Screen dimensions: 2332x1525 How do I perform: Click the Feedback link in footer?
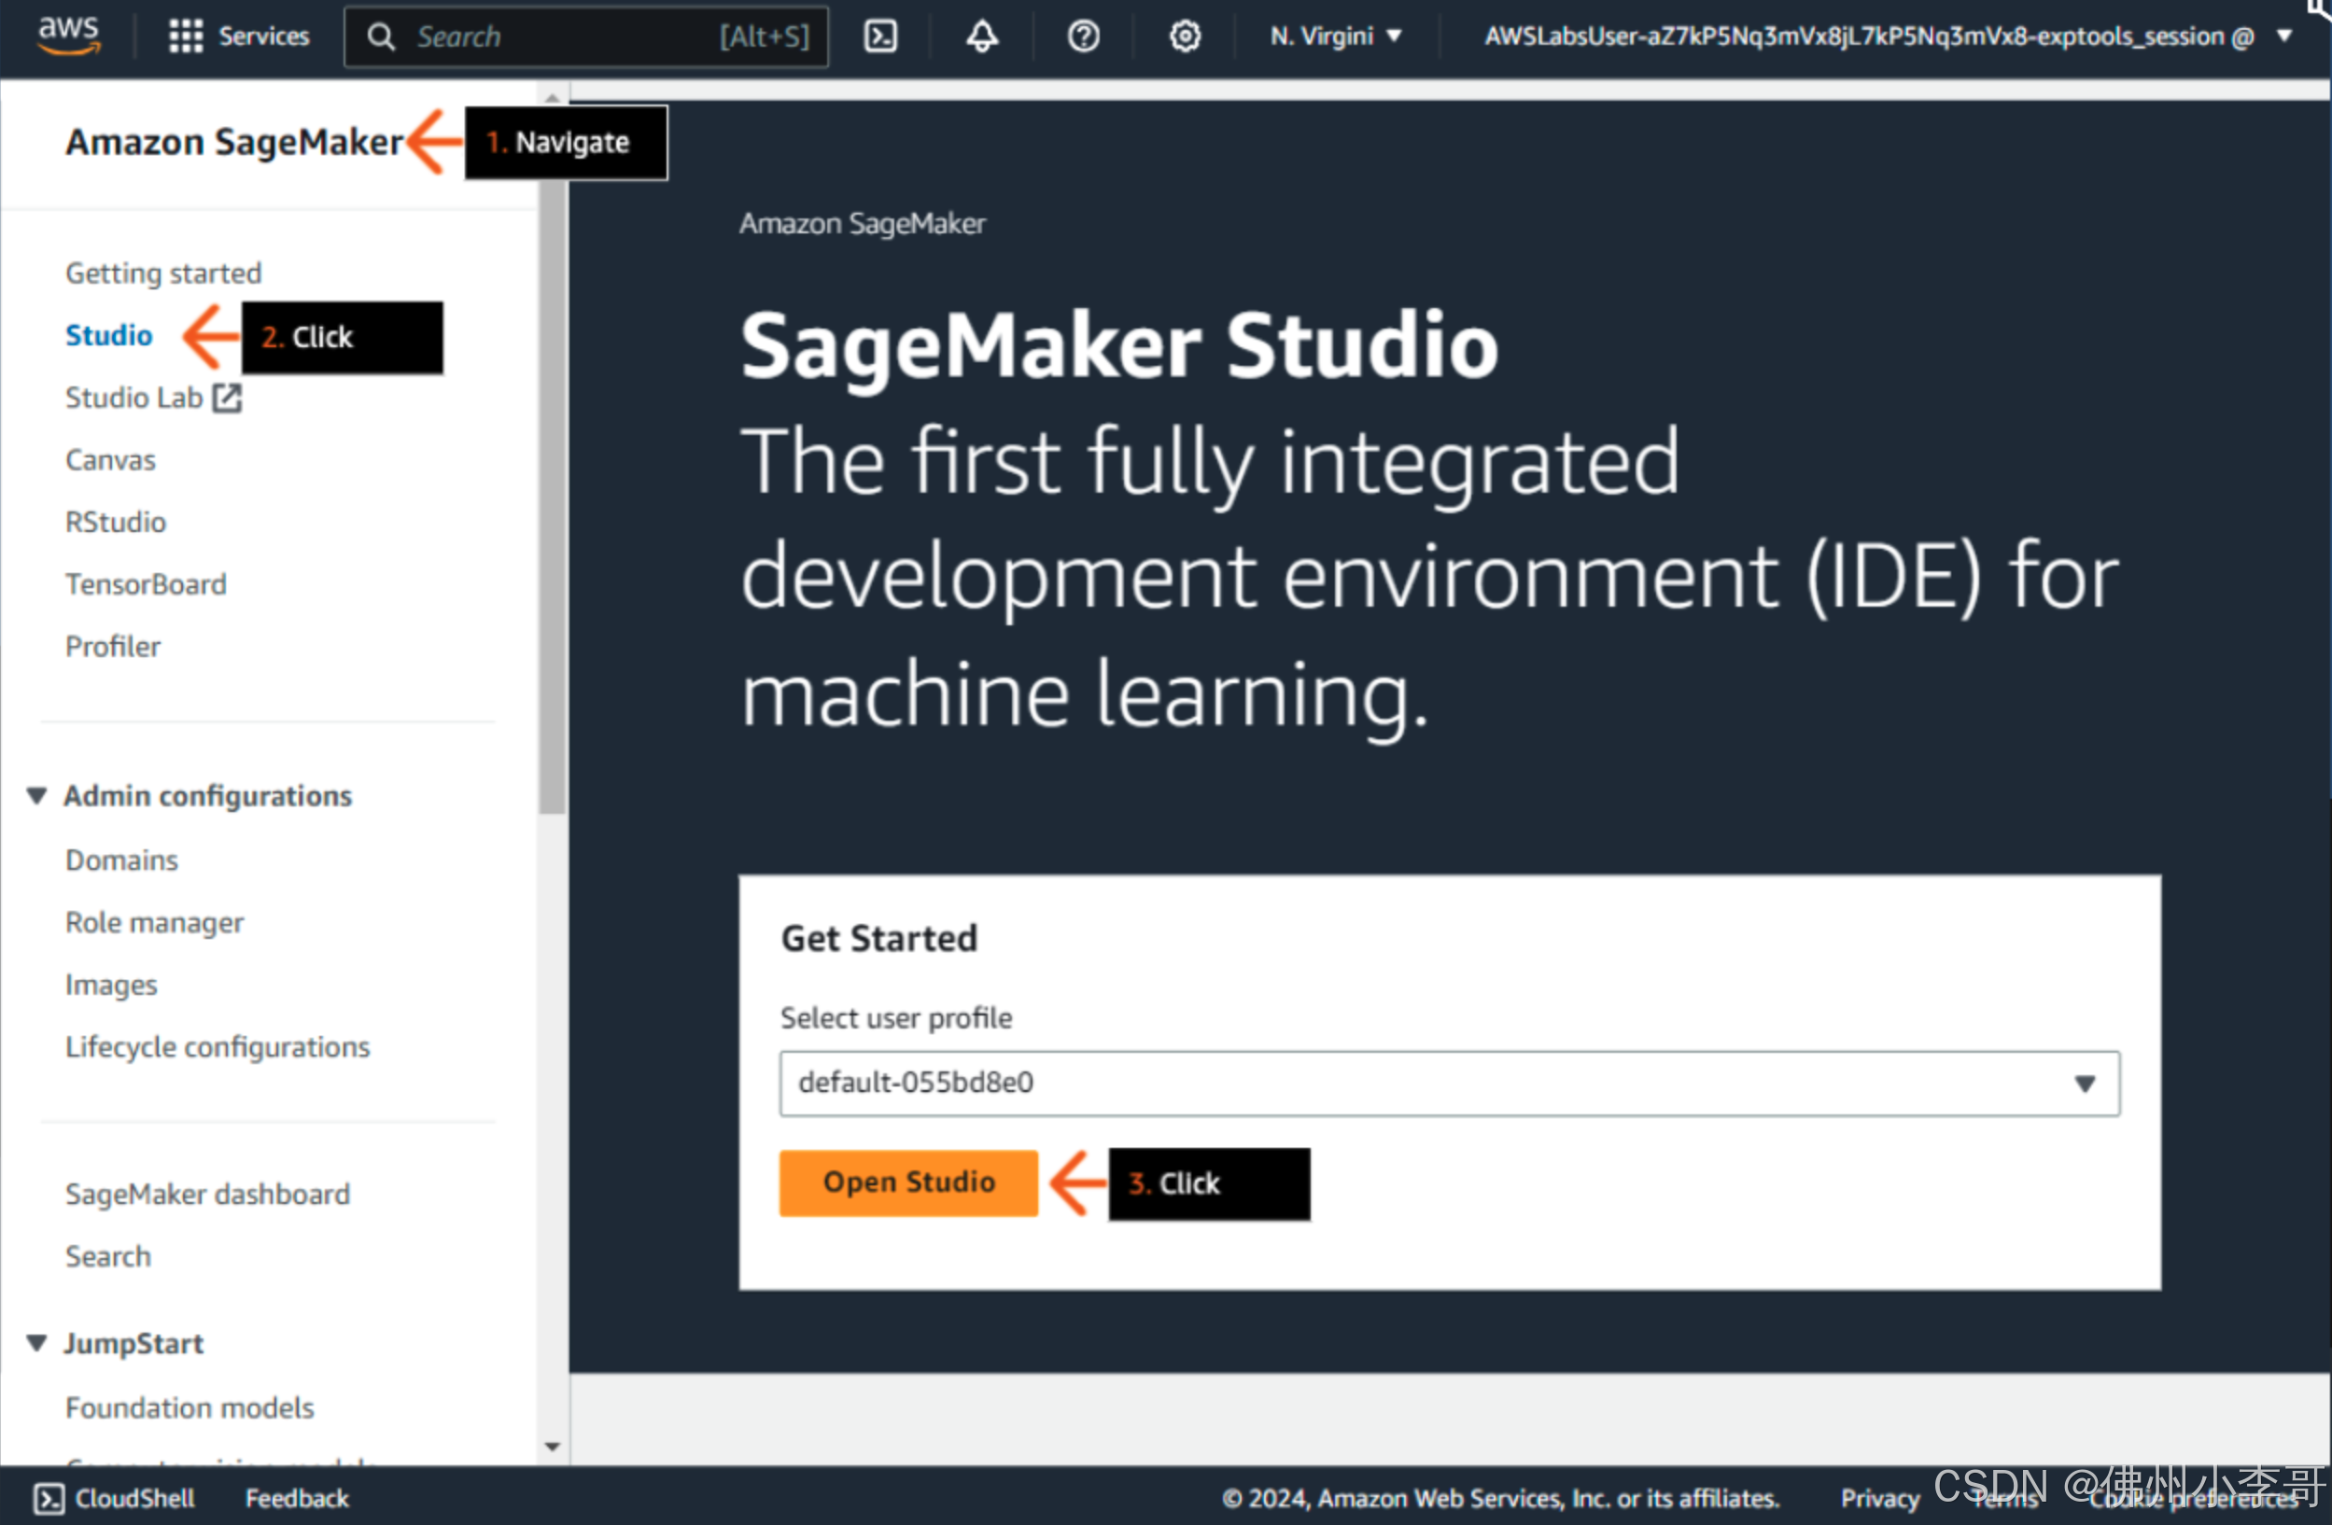point(297,1498)
